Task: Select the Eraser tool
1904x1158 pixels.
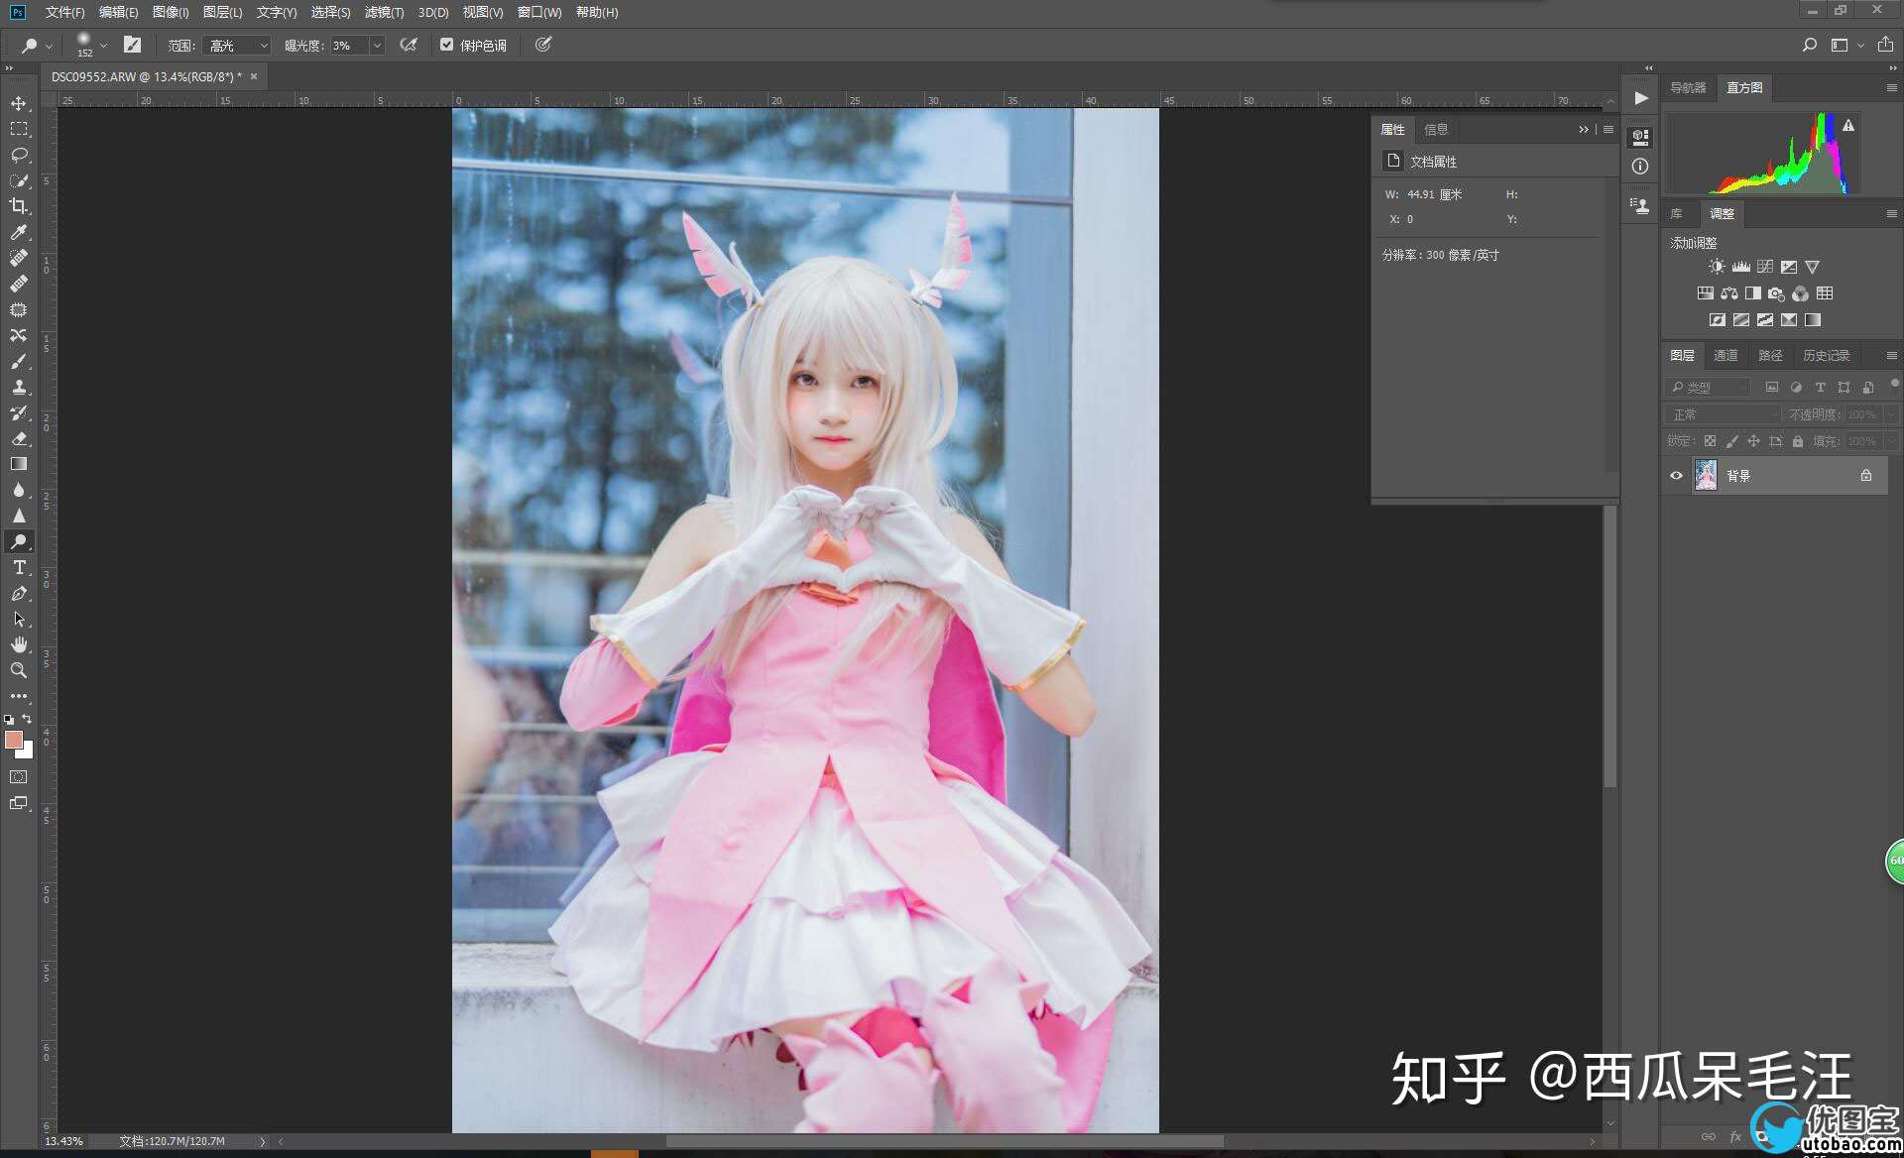Action: coord(19,438)
